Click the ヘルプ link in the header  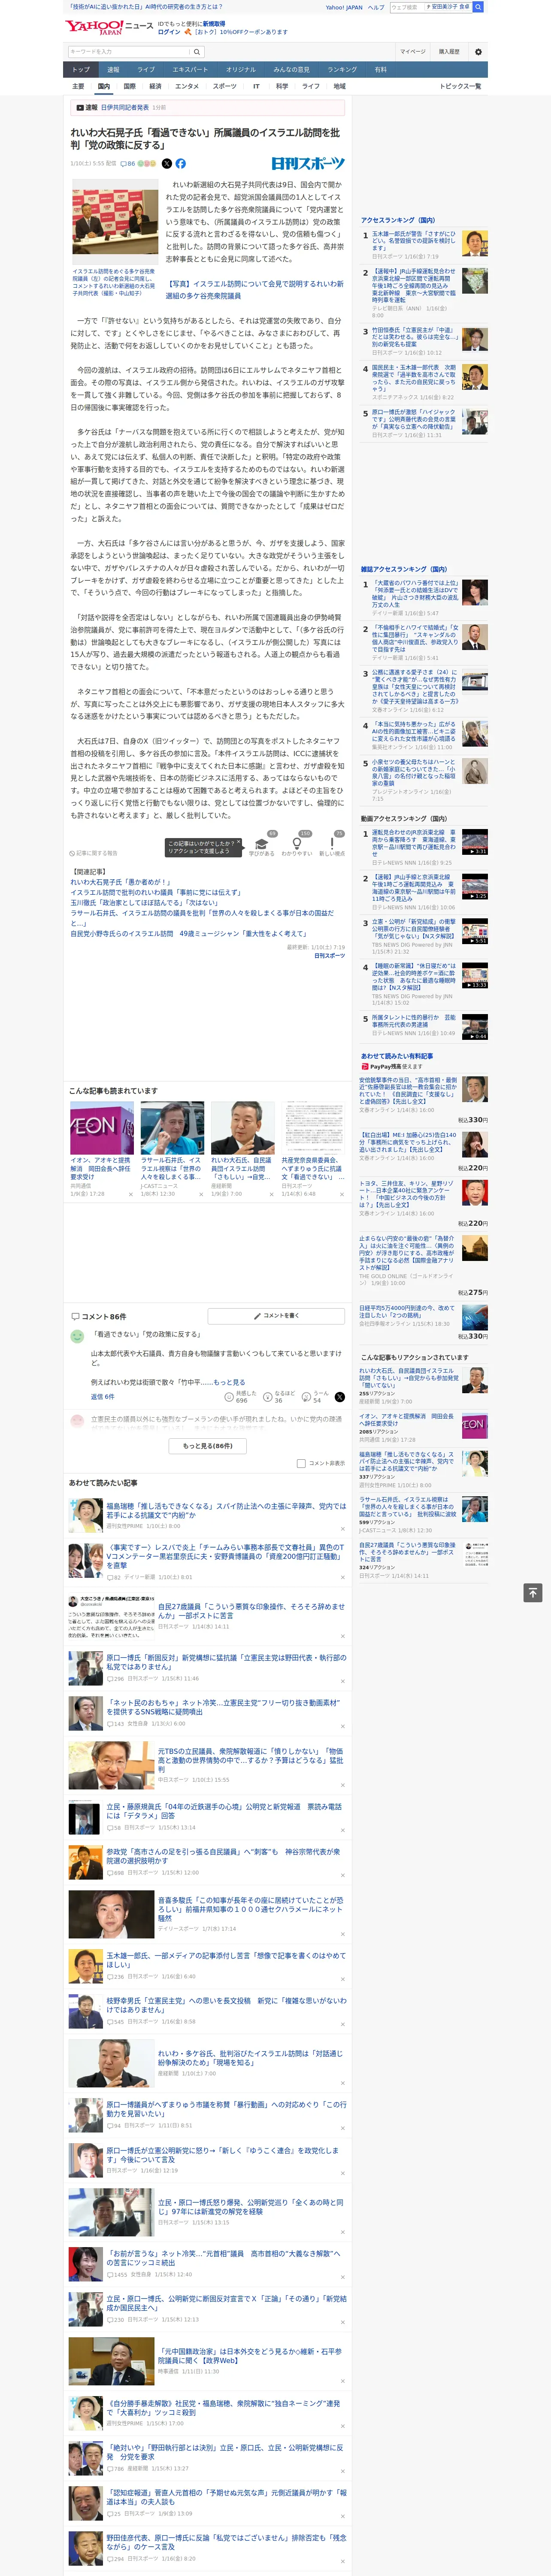[376, 7]
